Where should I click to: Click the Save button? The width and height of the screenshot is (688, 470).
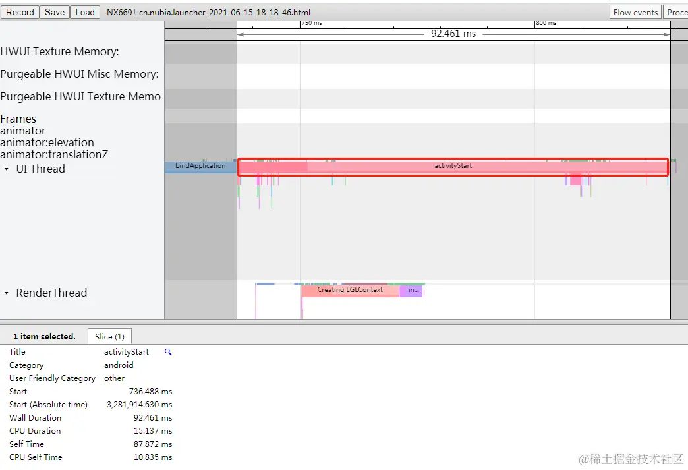[x=55, y=13]
